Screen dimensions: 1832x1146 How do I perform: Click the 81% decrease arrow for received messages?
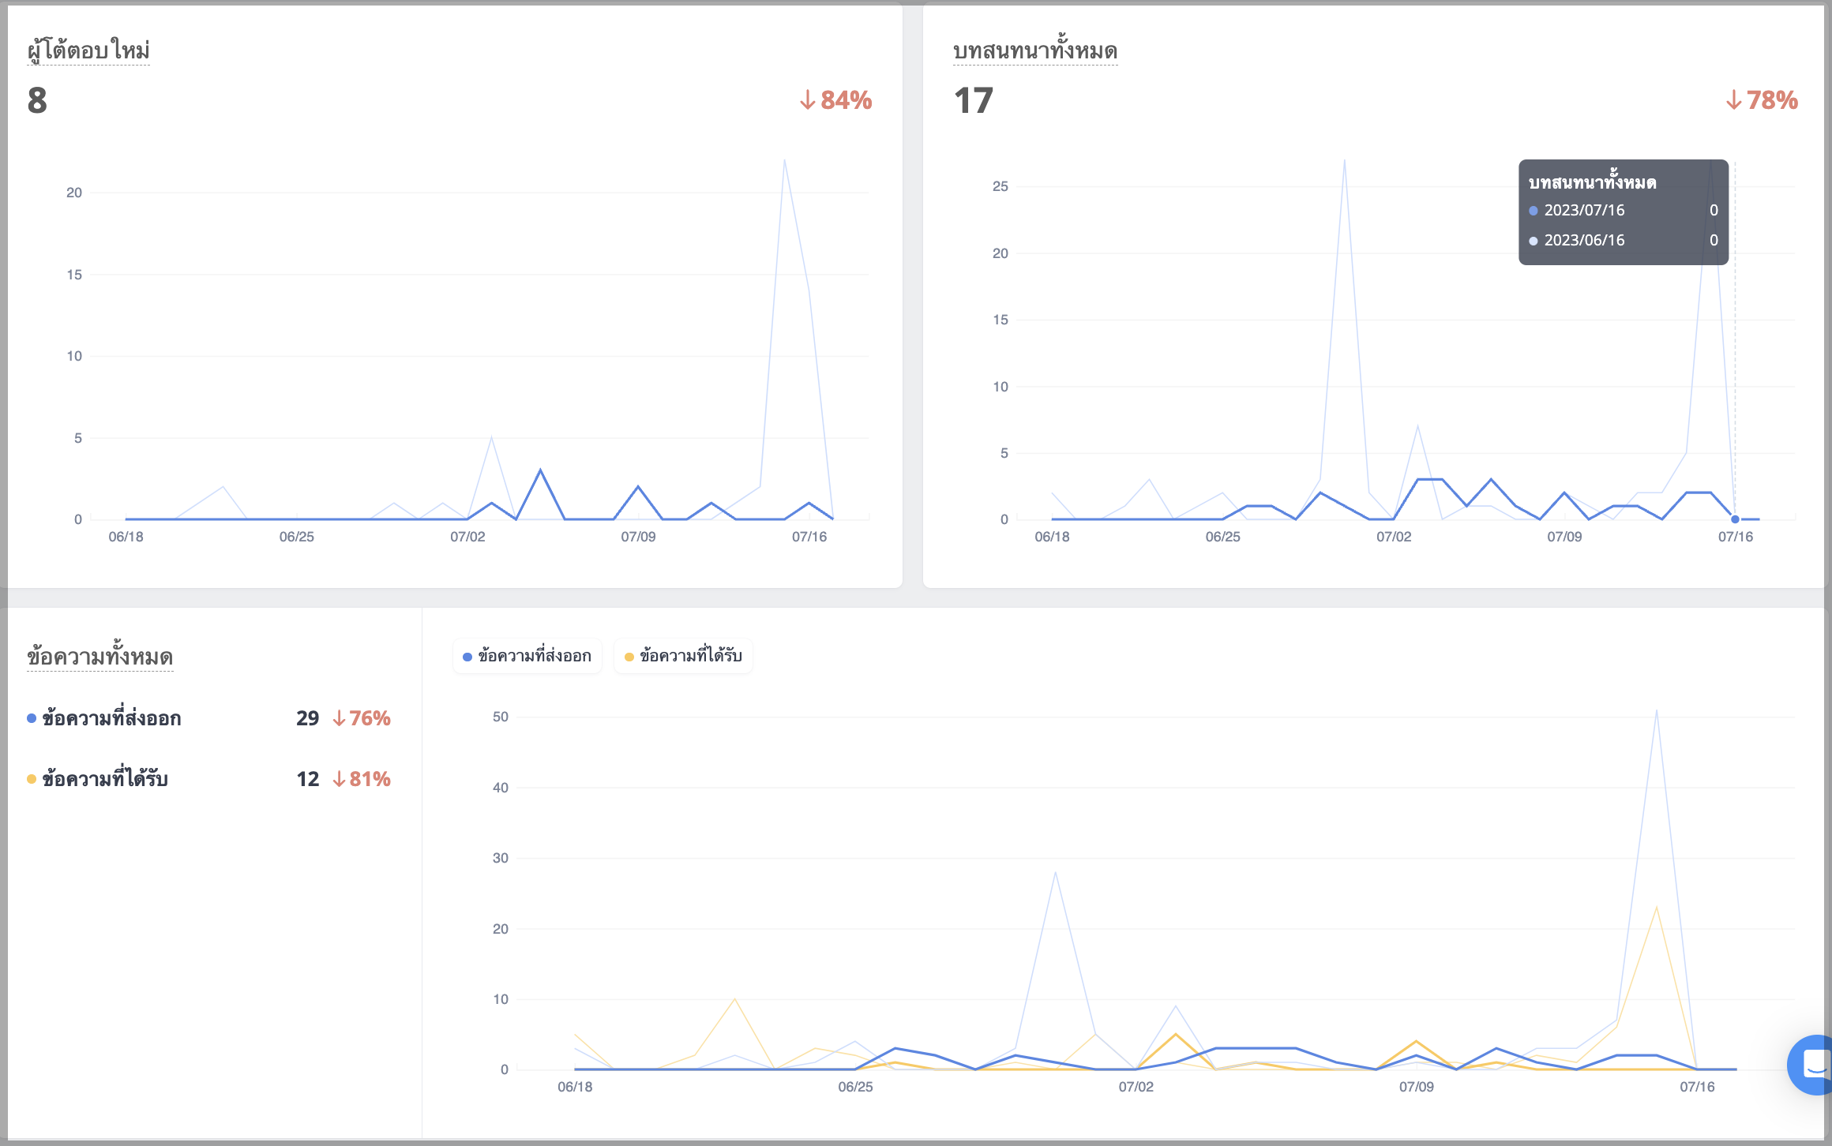tap(339, 779)
